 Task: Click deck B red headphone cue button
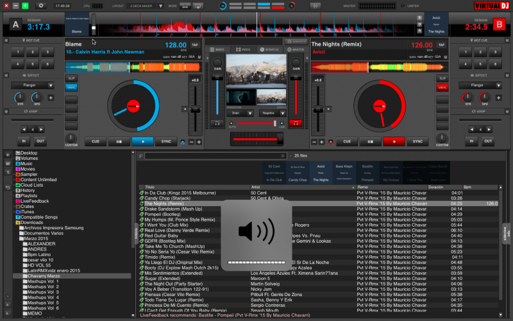pyautogui.click(x=296, y=123)
